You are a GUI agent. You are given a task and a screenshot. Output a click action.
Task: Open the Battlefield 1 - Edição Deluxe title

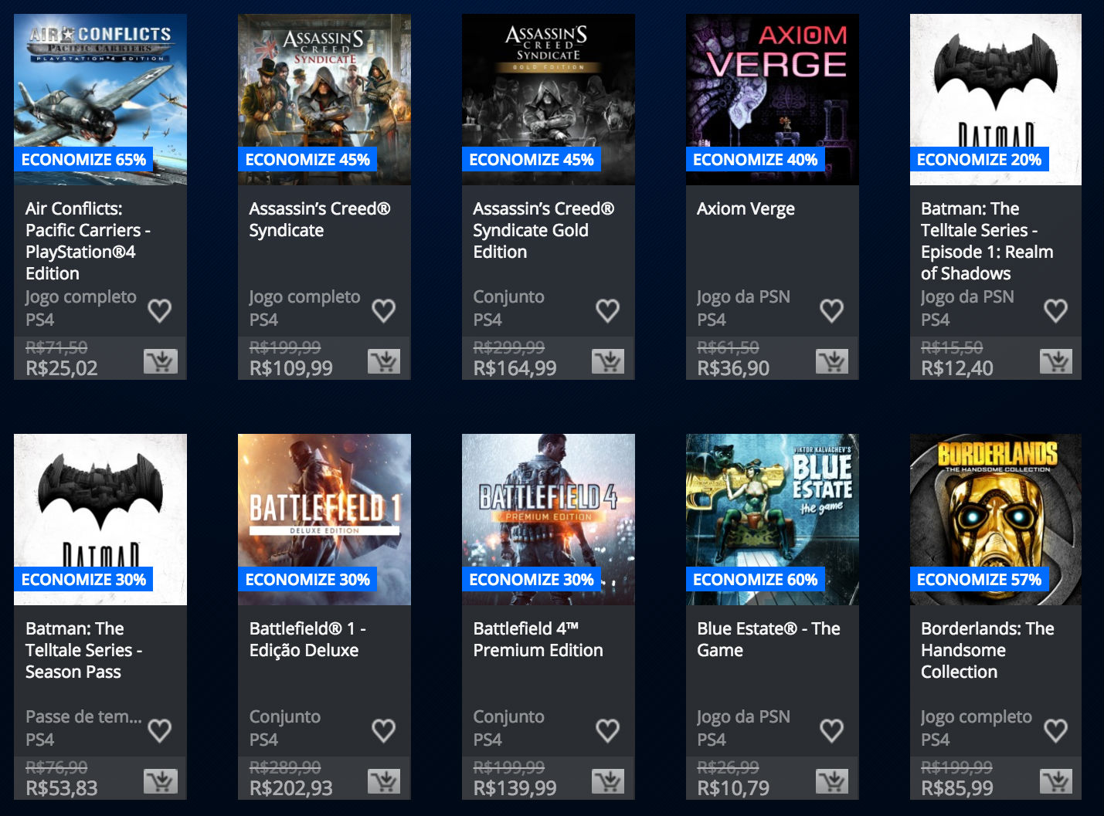(x=307, y=639)
